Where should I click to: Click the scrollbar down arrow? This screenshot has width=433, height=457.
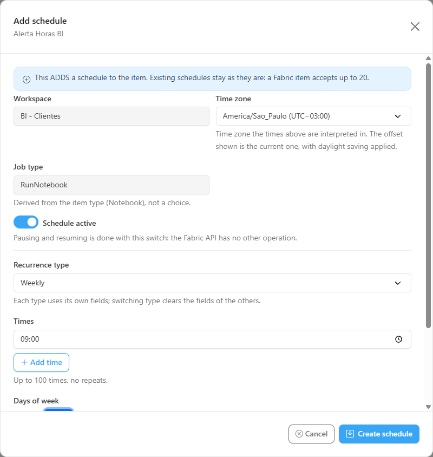(428, 407)
